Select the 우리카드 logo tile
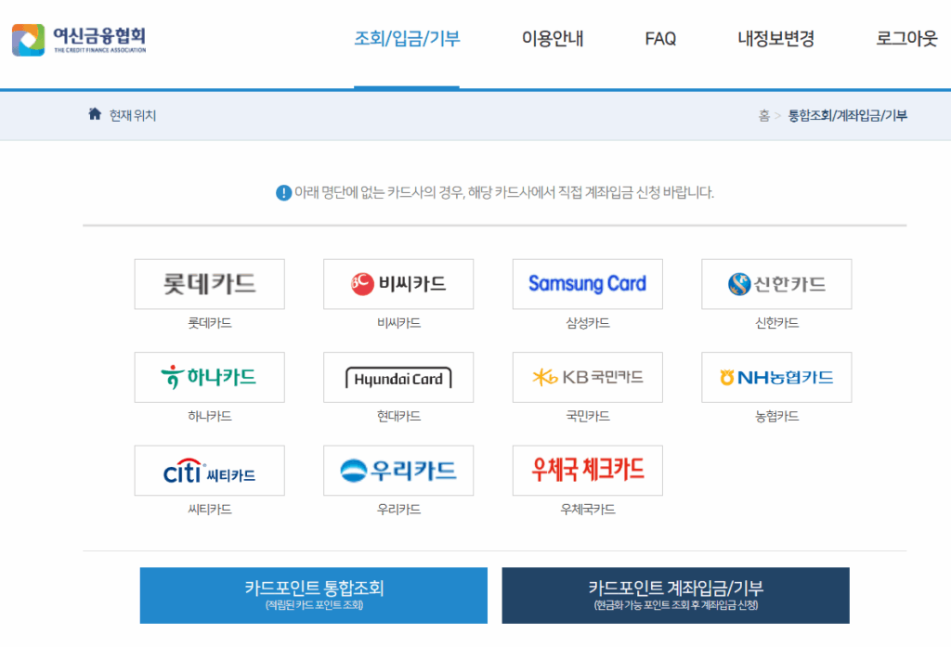 click(398, 471)
